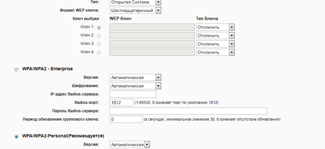Select the WPA/WPA2-Personal recommended radio option

16,137
